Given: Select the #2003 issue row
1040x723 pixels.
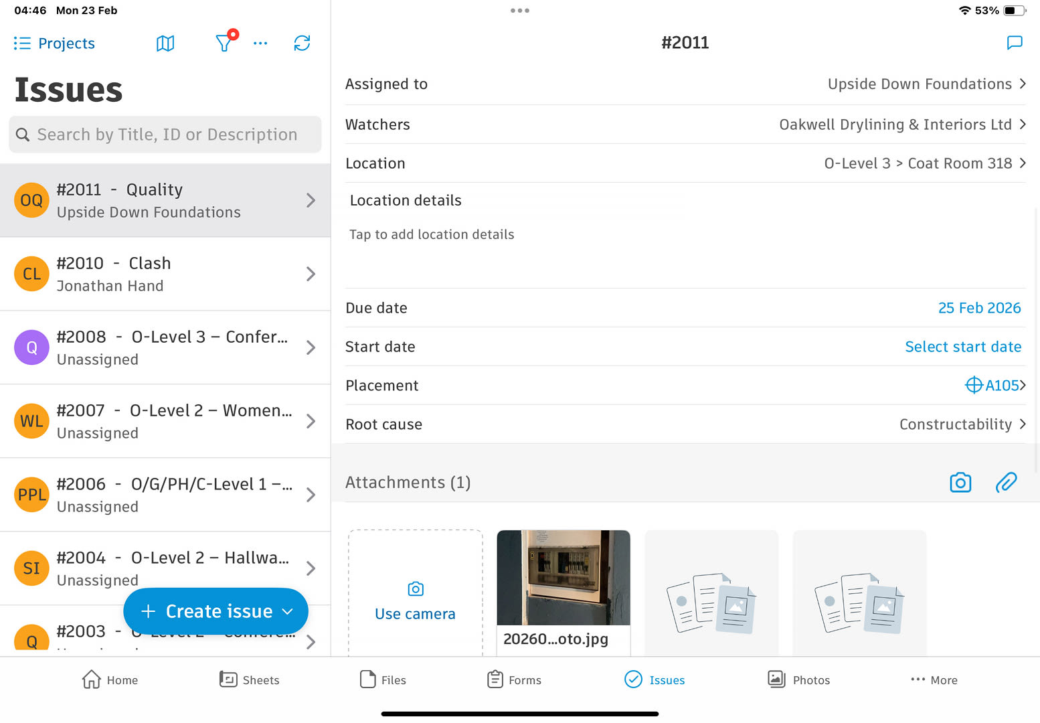Looking at the screenshot, I should click(165, 631).
